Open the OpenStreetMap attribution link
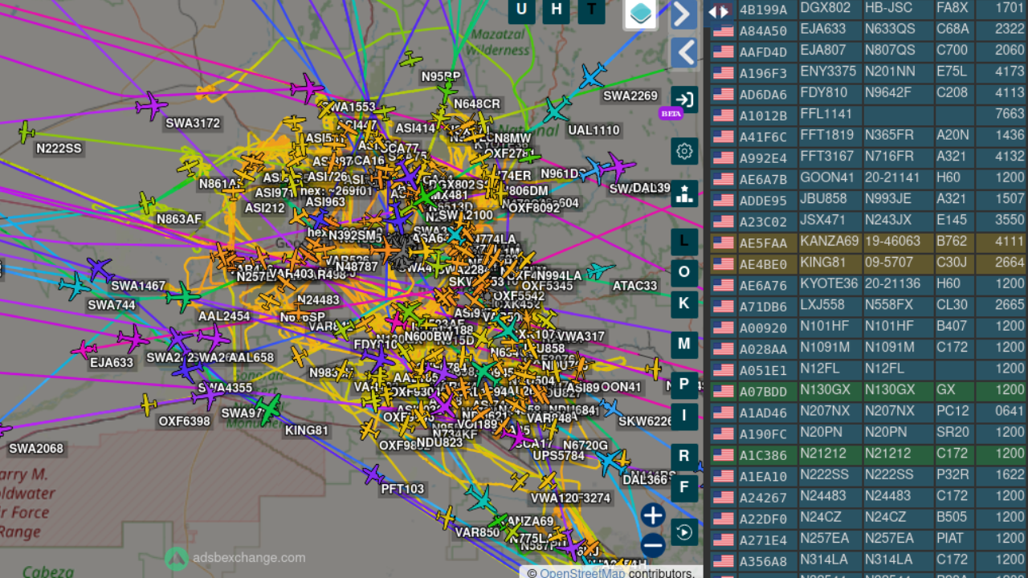 click(x=582, y=573)
